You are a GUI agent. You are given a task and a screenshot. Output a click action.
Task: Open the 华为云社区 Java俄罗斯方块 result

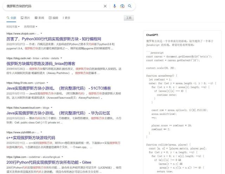pyautogui.click(x=58, y=113)
